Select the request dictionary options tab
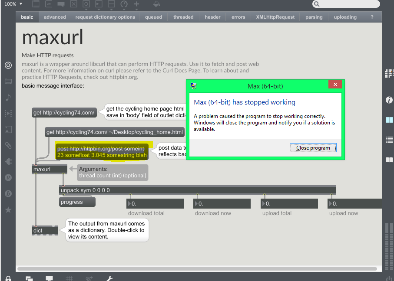The width and height of the screenshot is (394, 281). [105, 17]
